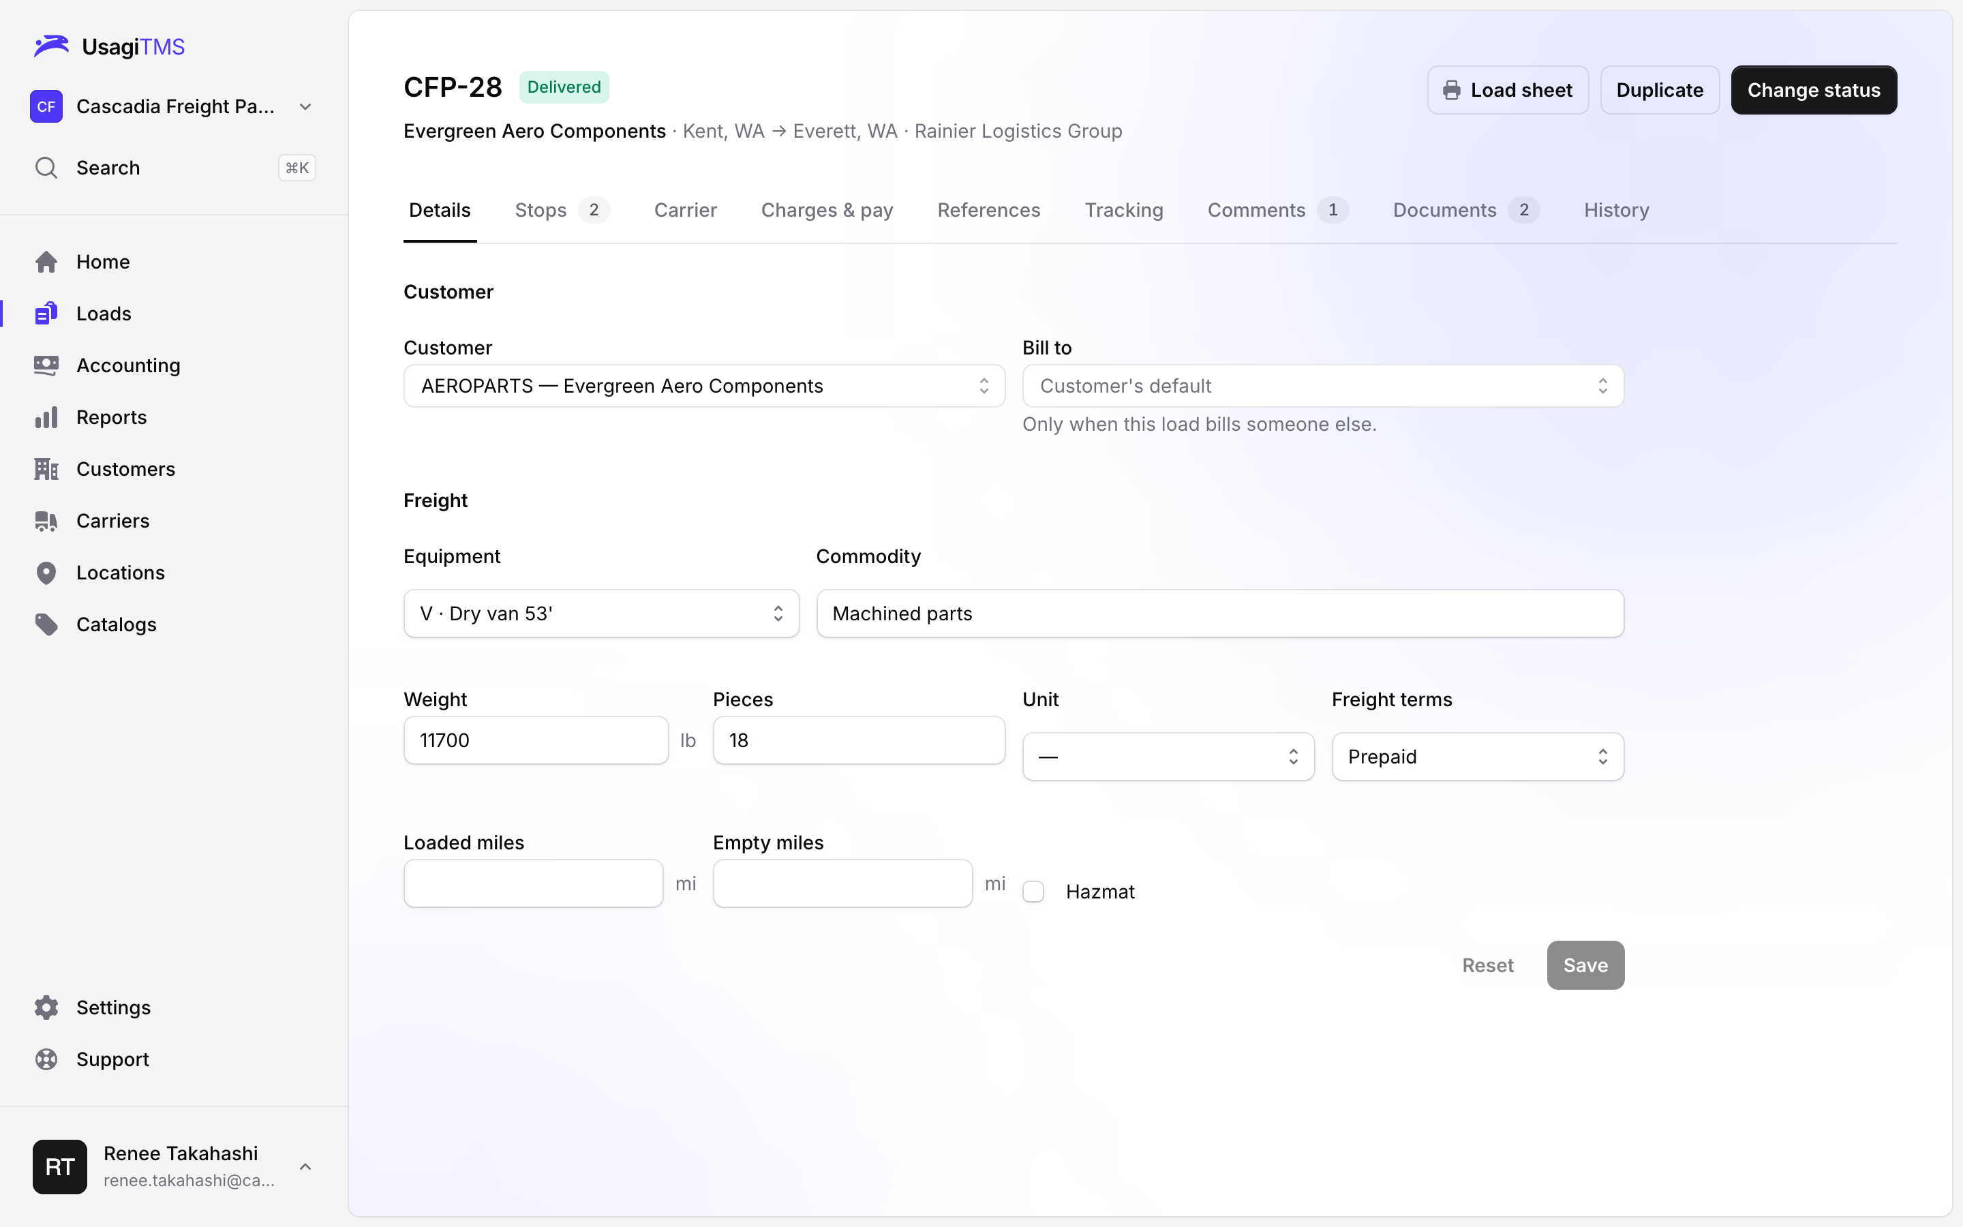Open the References tab

pyautogui.click(x=989, y=210)
